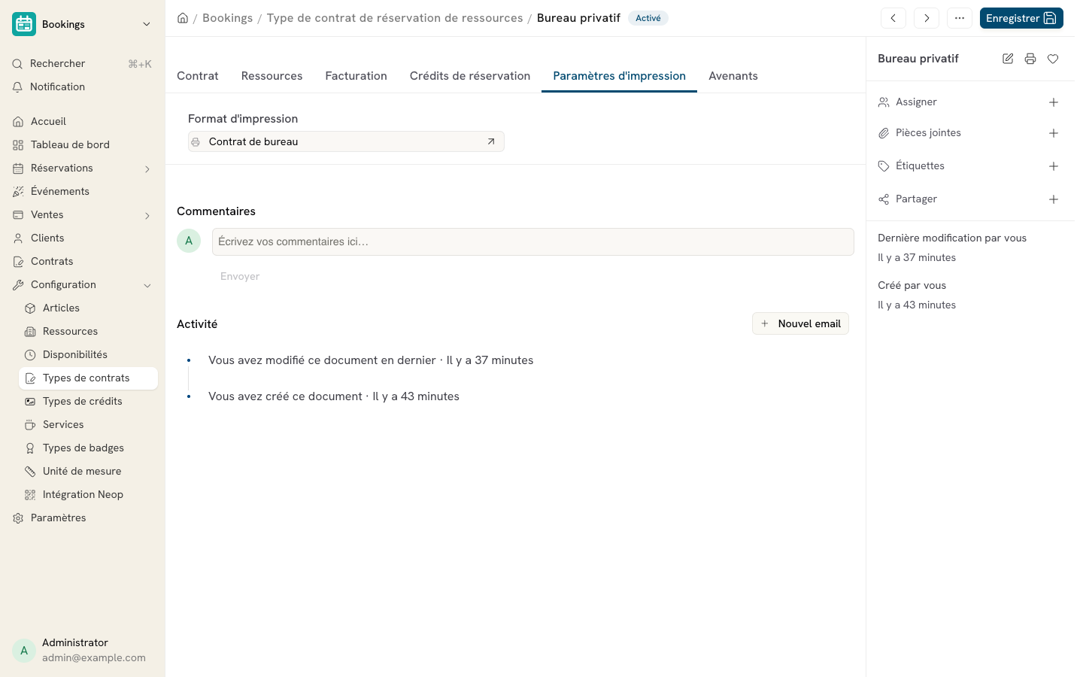Select the Paramètres d'impression tab
Viewport: 1083px width, 677px height.
point(620,76)
